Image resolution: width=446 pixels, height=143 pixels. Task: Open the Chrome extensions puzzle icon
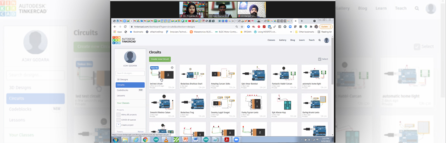[311, 27]
